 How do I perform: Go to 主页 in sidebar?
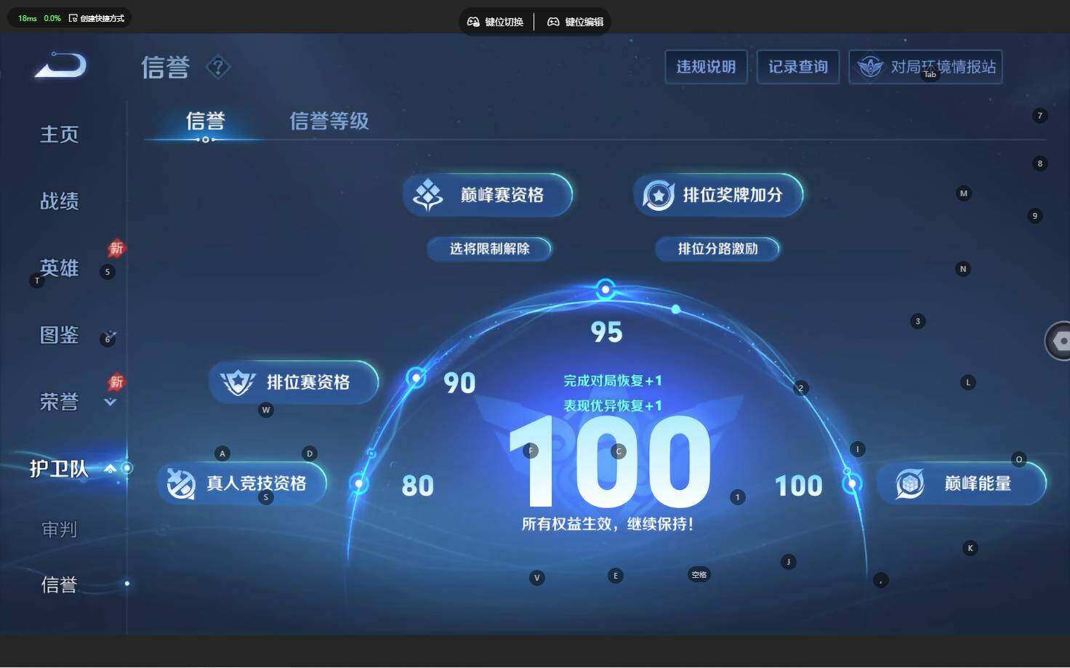(59, 134)
